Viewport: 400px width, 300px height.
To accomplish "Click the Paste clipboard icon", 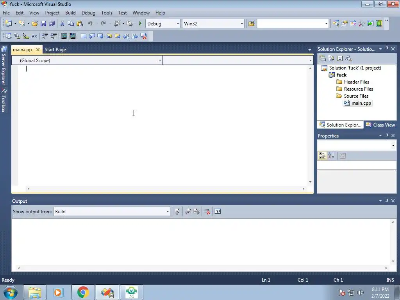I will point(80,23).
